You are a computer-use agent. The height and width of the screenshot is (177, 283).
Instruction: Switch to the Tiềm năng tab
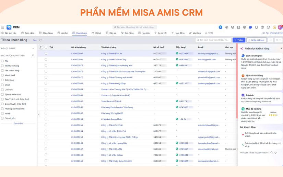pos(28,33)
